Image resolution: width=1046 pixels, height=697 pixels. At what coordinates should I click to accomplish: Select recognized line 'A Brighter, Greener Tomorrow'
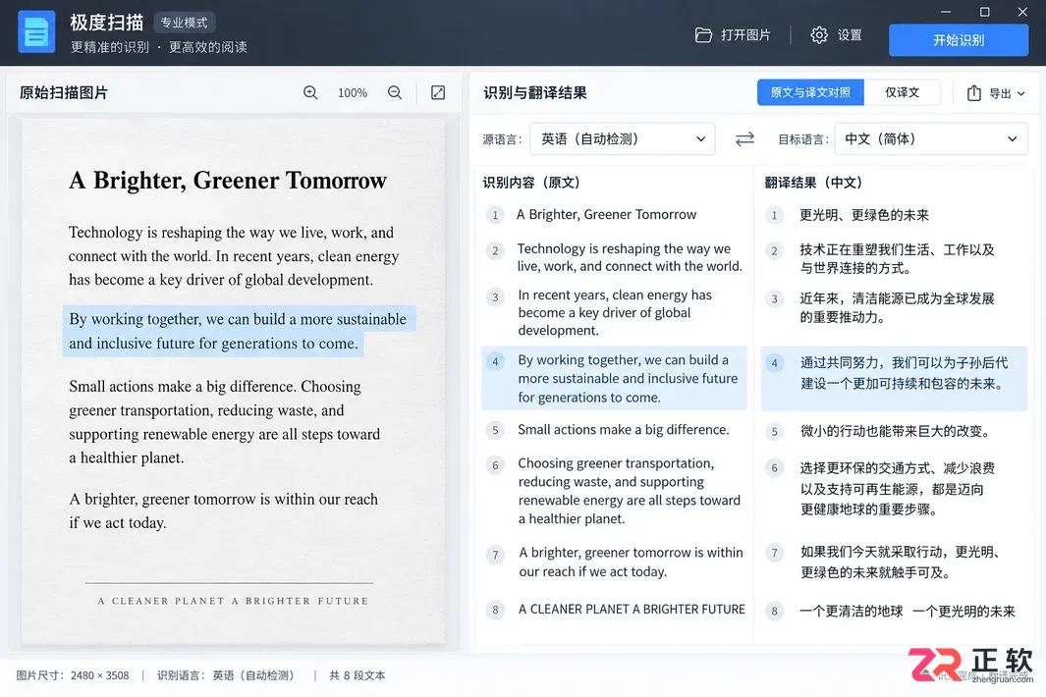coord(606,214)
